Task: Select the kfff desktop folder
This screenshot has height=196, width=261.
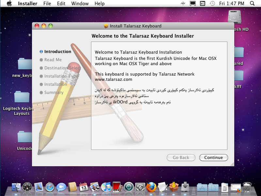Action: (239, 76)
